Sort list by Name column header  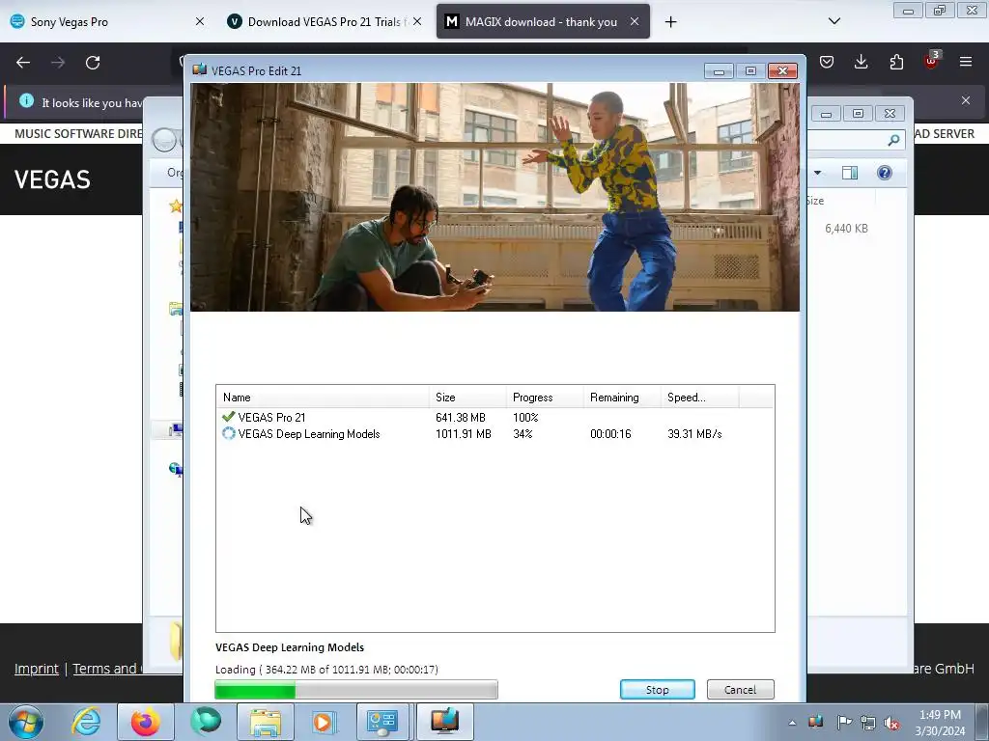[323, 398]
